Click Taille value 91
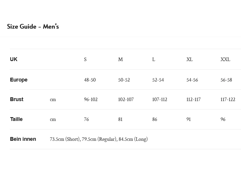 tap(189, 119)
